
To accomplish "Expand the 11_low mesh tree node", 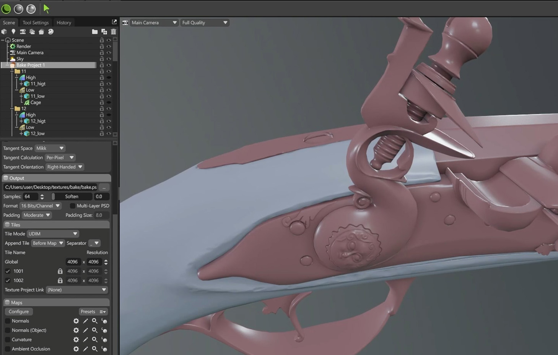I will [21, 96].
